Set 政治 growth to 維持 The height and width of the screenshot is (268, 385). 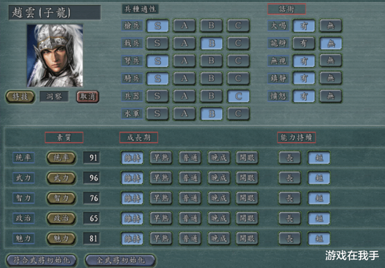click(x=132, y=218)
